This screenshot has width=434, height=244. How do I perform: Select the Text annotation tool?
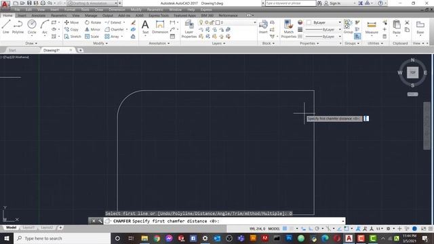pyautogui.click(x=145, y=26)
